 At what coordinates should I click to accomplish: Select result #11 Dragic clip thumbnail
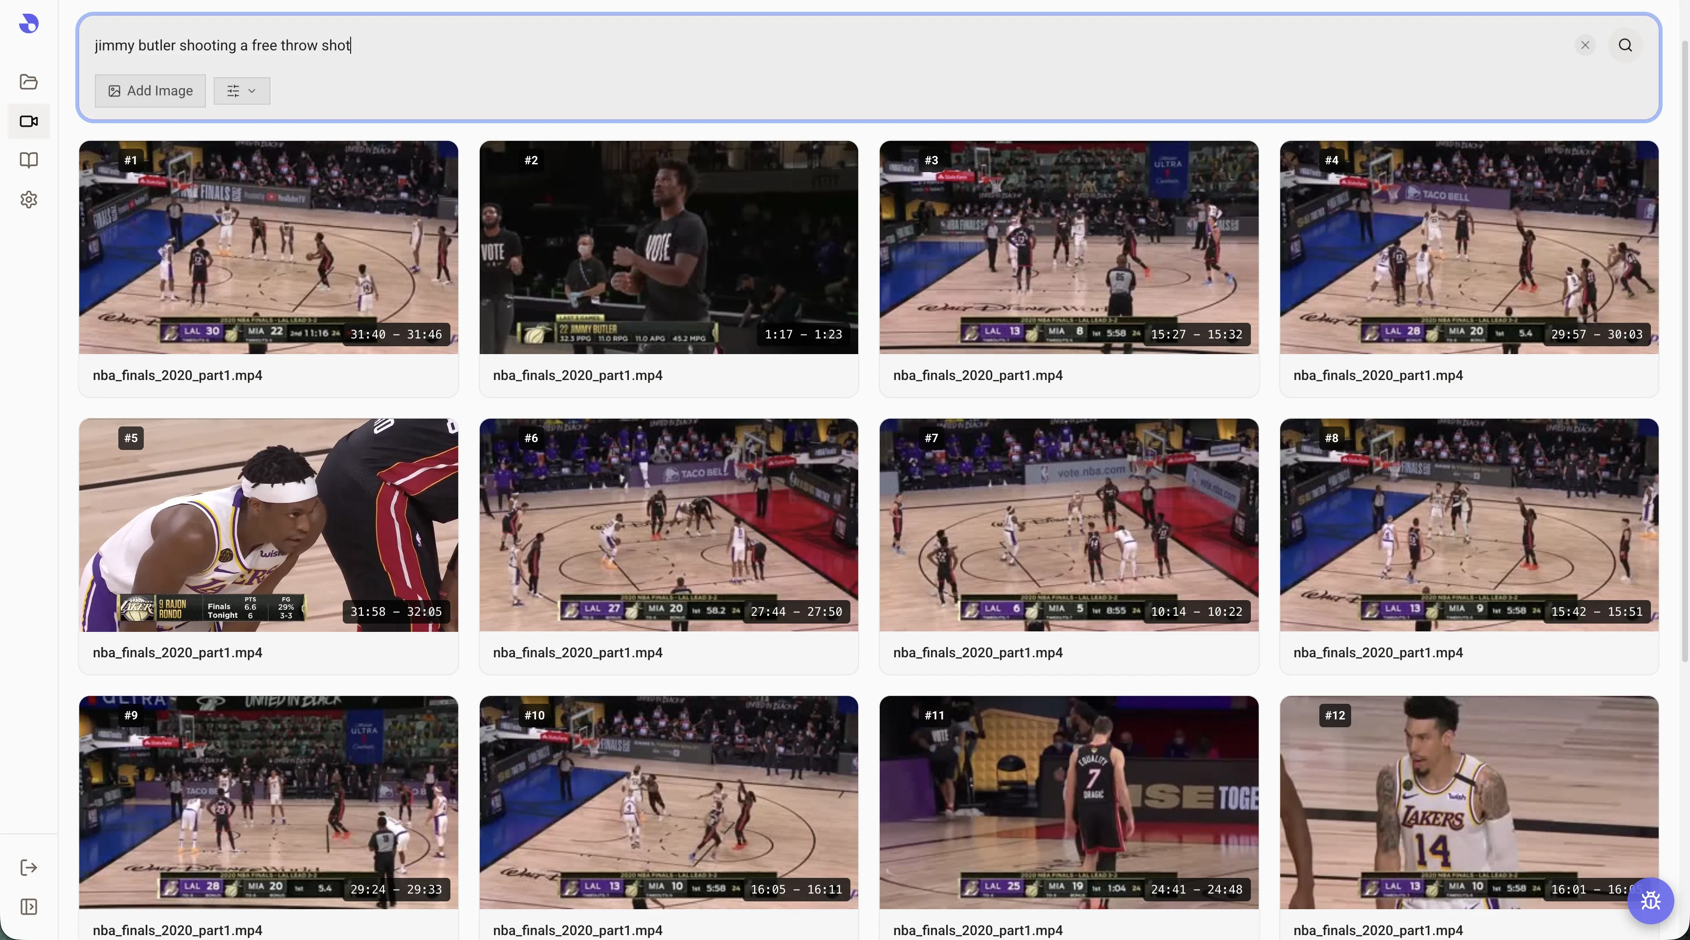[x=1068, y=802]
